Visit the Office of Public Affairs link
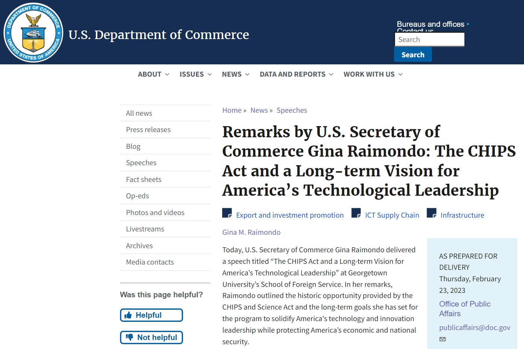This screenshot has width=524, height=349. click(x=465, y=309)
